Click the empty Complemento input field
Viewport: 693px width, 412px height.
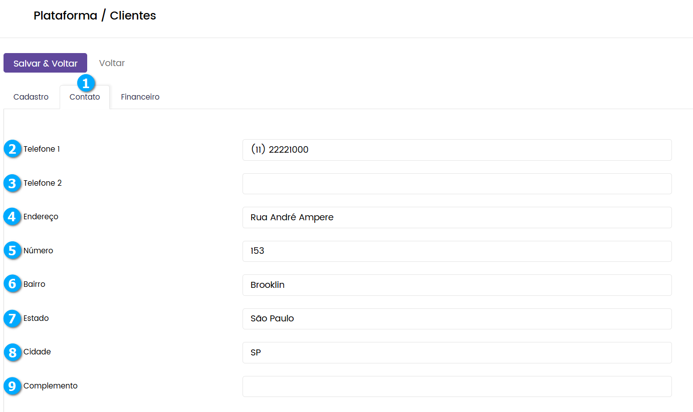[456, 386]
